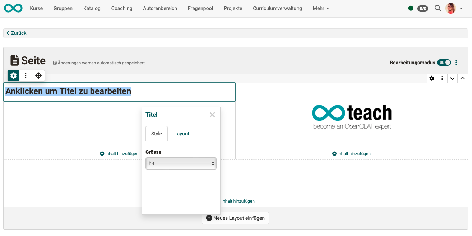Move layout down with chevron arrow
This screenshot has width=472, height=236.
pos(452,78)
